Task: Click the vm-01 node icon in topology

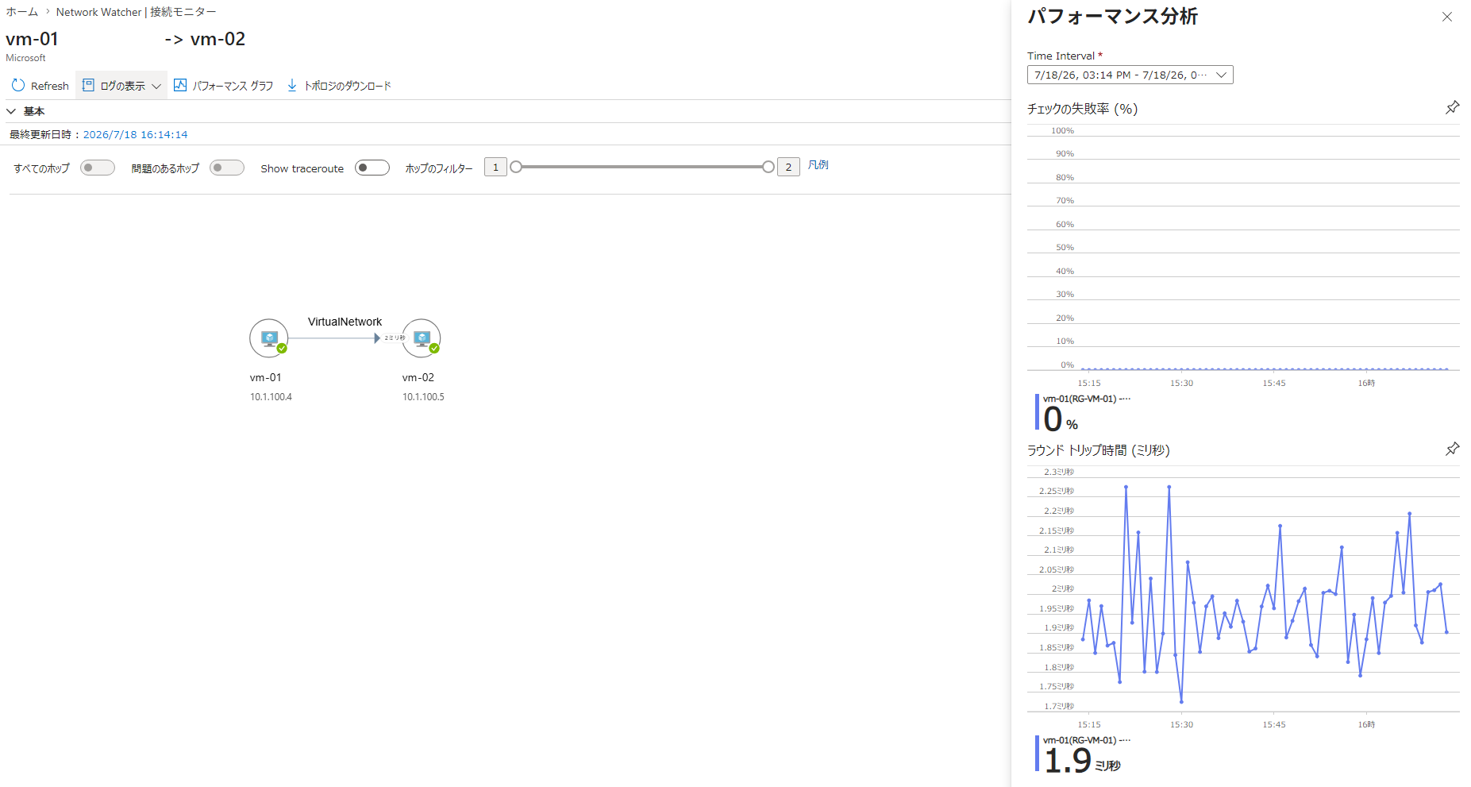Action: click(269, 338)
